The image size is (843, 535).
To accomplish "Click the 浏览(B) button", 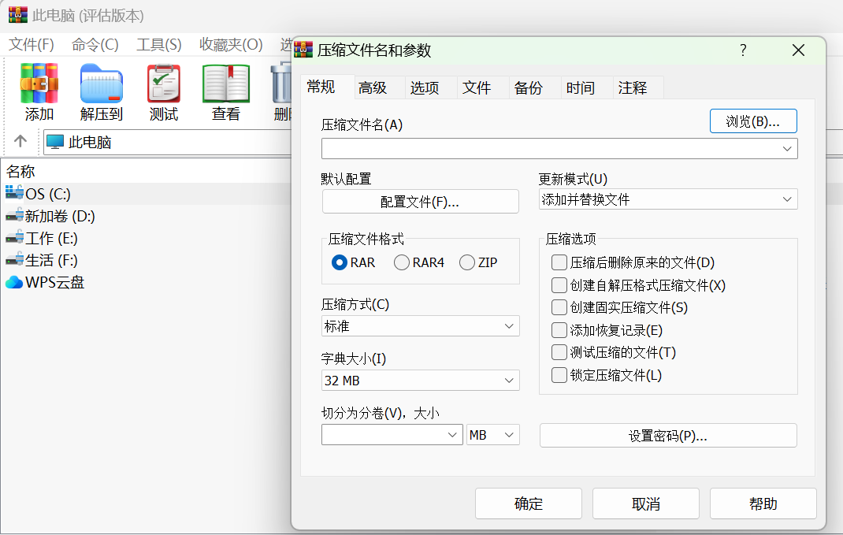I will [752, 121].
